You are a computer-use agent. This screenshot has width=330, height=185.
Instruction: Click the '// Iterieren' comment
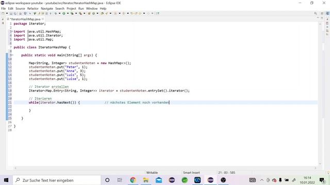(40, 99)
